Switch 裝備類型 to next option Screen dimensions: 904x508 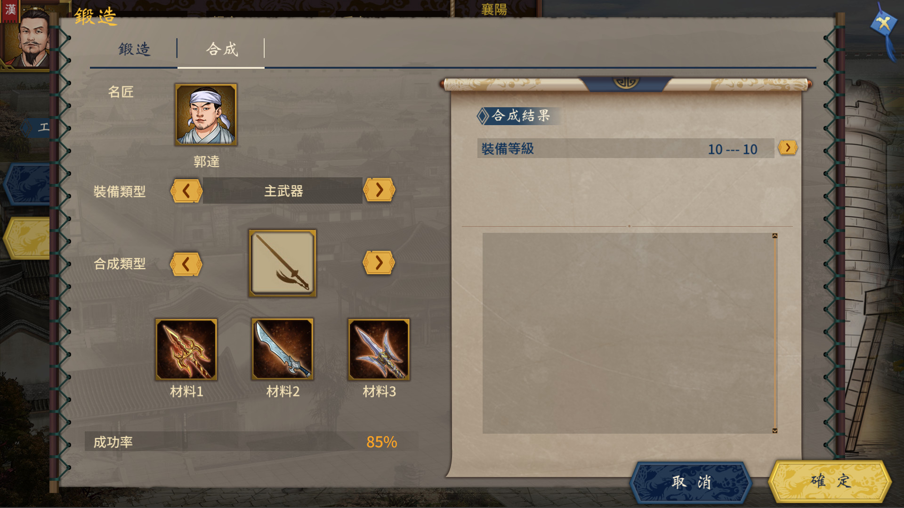[x=379, y=190]
